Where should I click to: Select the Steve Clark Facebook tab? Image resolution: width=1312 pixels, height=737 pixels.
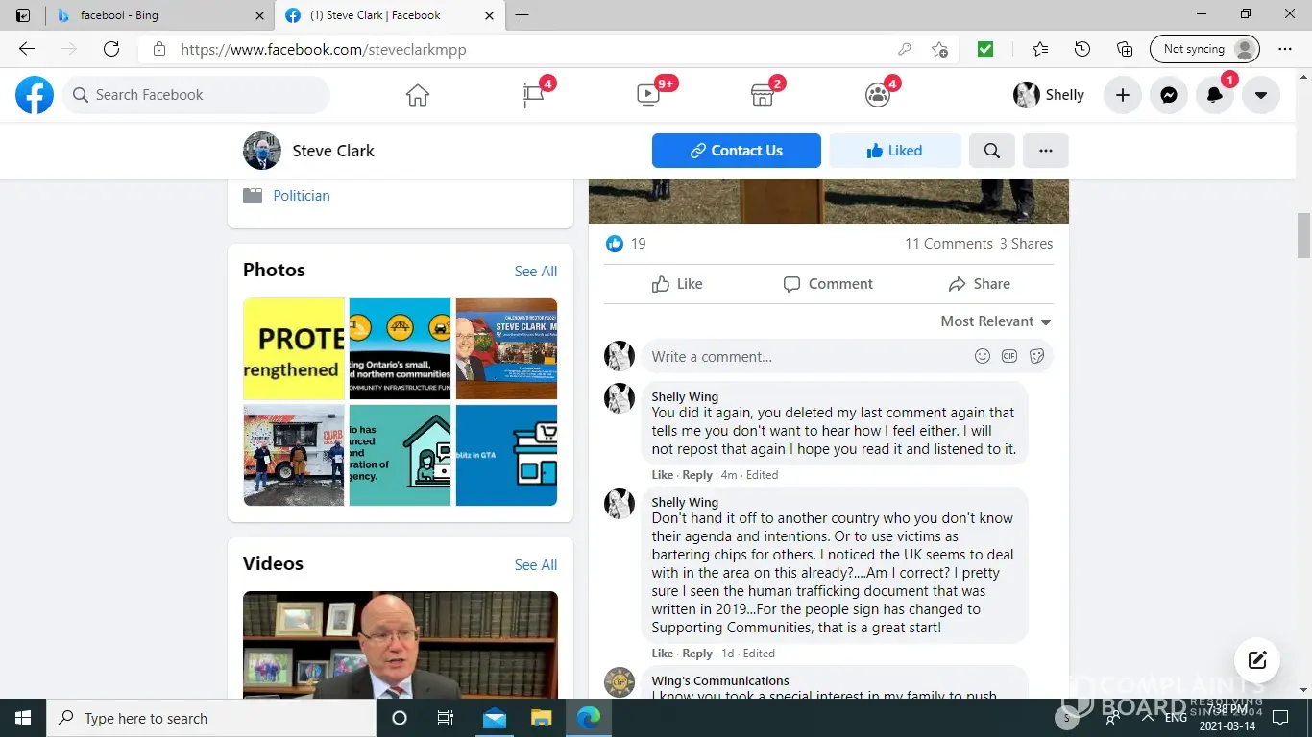coord(388,15)
